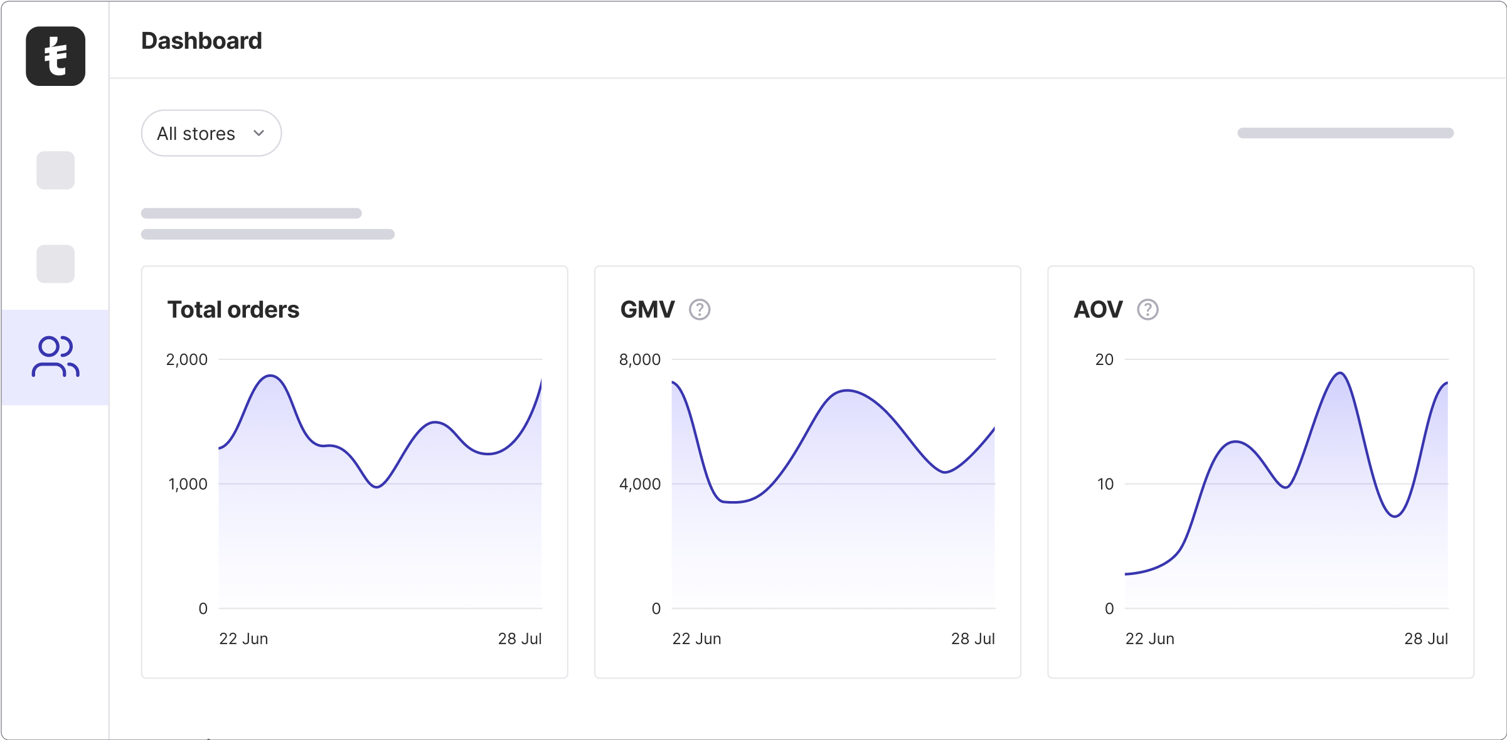The width and height of the screenshot is (1507, 740).
Task: Click the 20 axis label in AOV
Action: tap(1104, 359)
